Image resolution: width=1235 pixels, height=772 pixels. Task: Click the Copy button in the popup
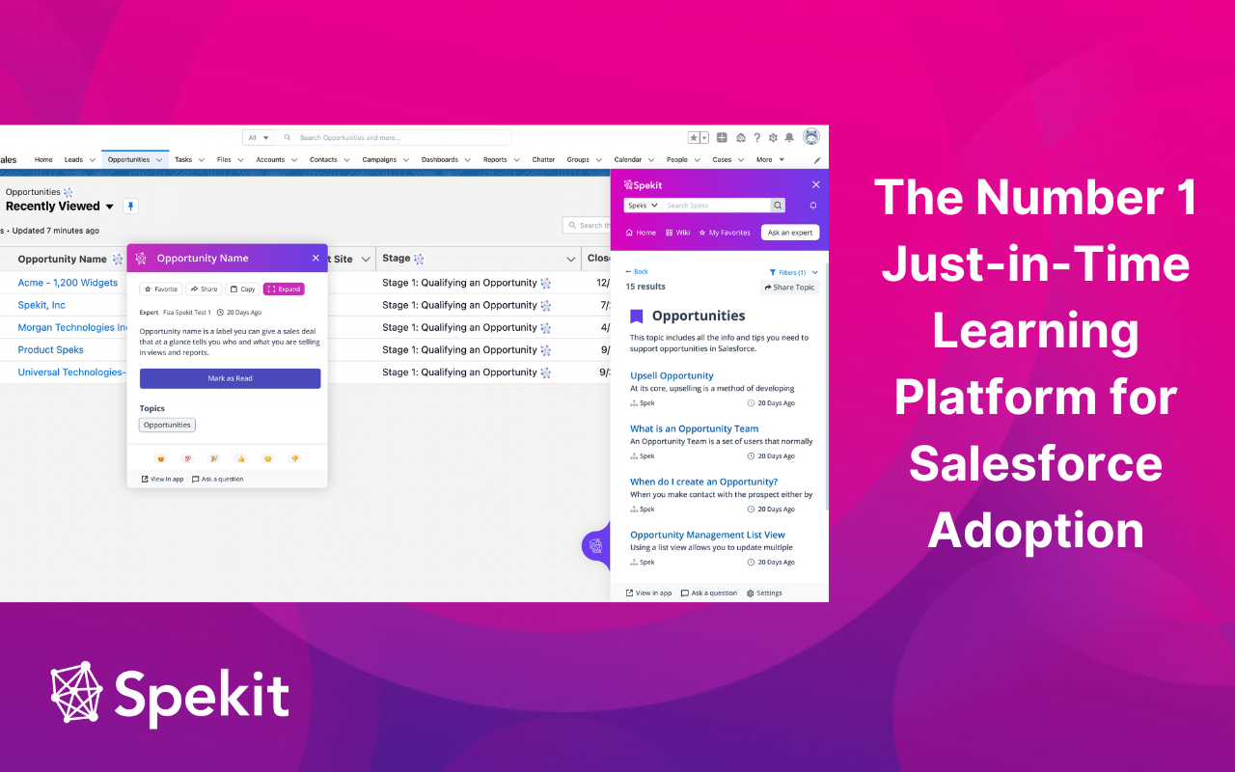point(242,289)
